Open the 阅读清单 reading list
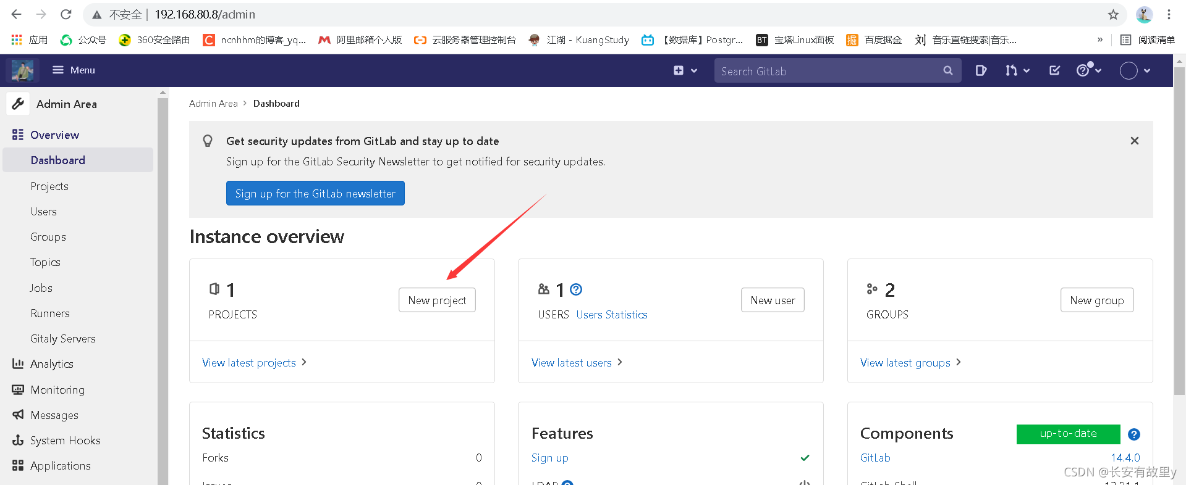 click(1148, 39)
